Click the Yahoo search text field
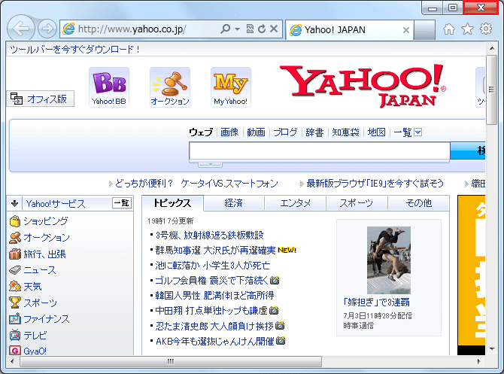 (319, 151)
